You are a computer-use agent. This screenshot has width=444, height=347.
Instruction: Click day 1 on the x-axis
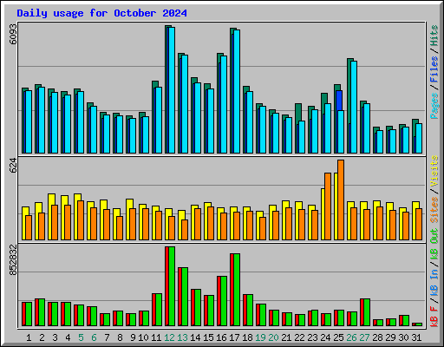(x=29, y=337)
